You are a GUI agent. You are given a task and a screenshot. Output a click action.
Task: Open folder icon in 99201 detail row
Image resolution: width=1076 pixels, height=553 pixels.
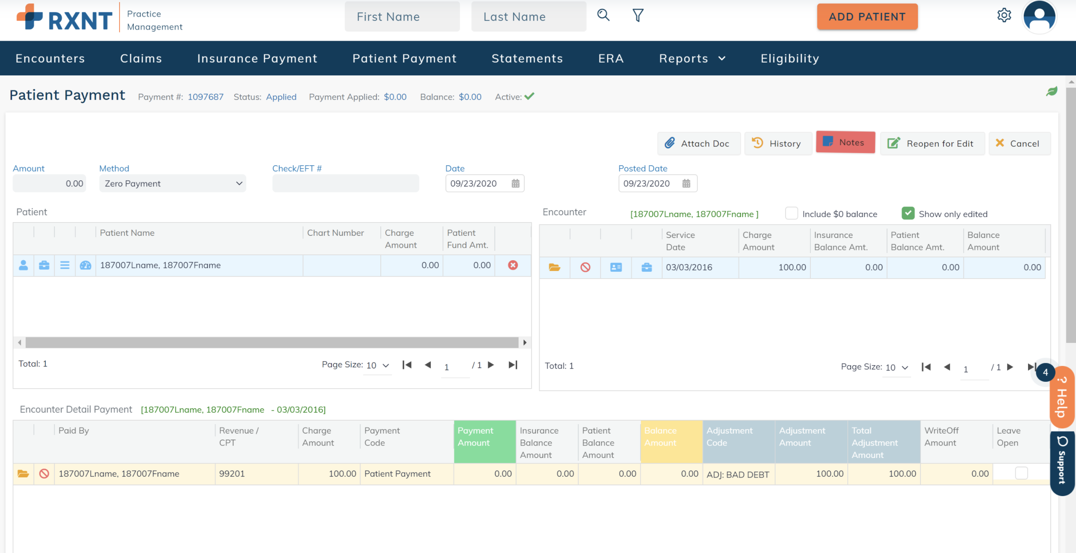[x=23, y=474]
